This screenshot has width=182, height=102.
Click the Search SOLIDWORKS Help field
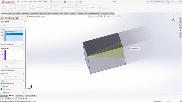pos(157,2)
